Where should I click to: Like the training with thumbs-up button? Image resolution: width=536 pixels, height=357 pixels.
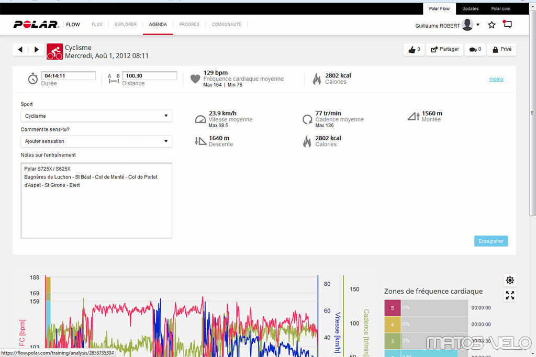click(x=414, y=50)
